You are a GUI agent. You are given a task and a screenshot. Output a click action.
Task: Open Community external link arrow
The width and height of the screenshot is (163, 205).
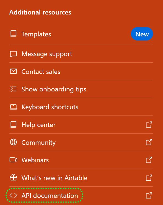pos(149,142)
